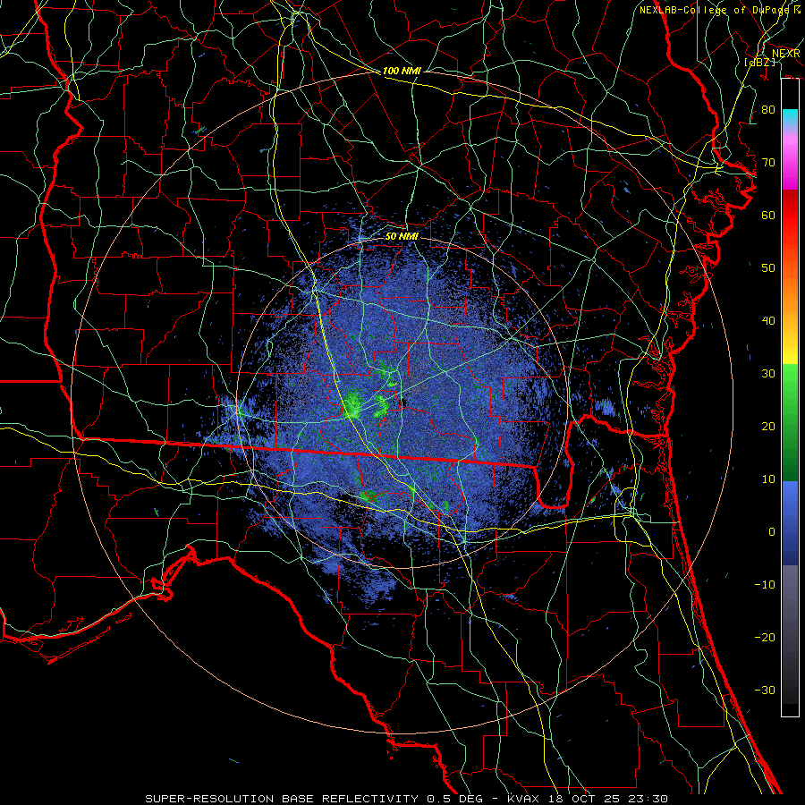
Task: Click the 70 value on the dBZ scale
Action: pyautogui.click(x=768, y=162)
